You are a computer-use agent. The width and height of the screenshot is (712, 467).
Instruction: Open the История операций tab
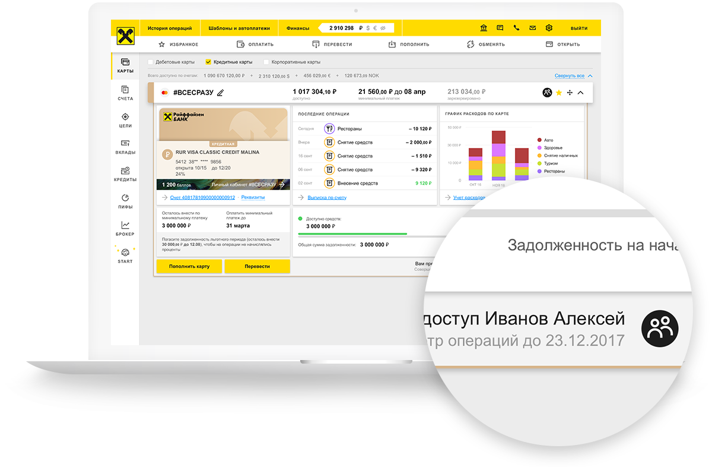[x=170, y=28]
